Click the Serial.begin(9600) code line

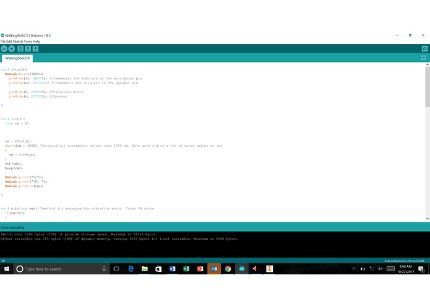tap(24, 74)
